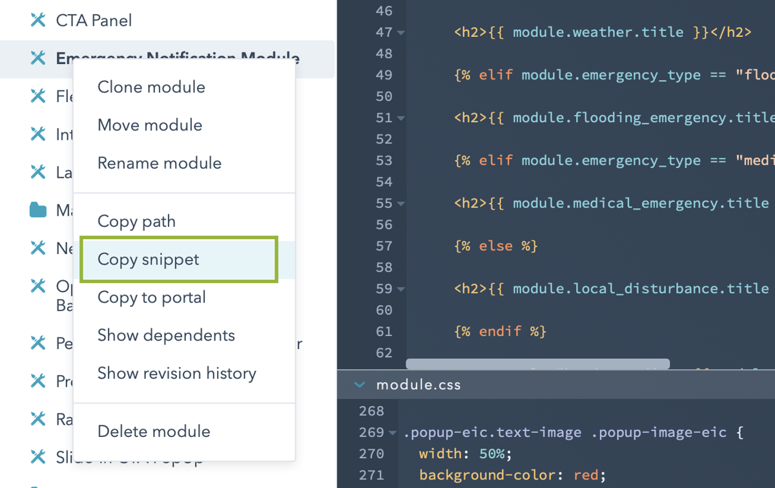The height and width of the screenshot is (488, 775).
Task: Click the wrench icon on the row starting "Ne"
Action: (x=38, y=248)
